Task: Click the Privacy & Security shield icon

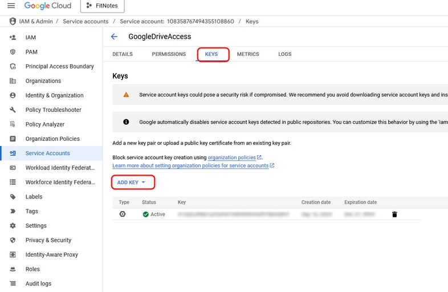Action: 13,240
